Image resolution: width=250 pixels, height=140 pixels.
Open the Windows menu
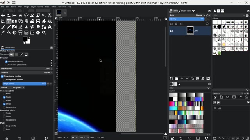[62, 7]
